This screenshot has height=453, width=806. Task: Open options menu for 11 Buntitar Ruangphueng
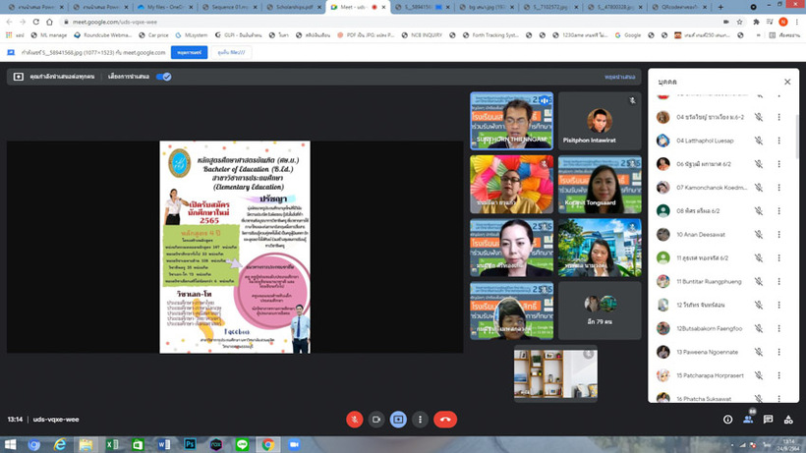coord(779,281)
